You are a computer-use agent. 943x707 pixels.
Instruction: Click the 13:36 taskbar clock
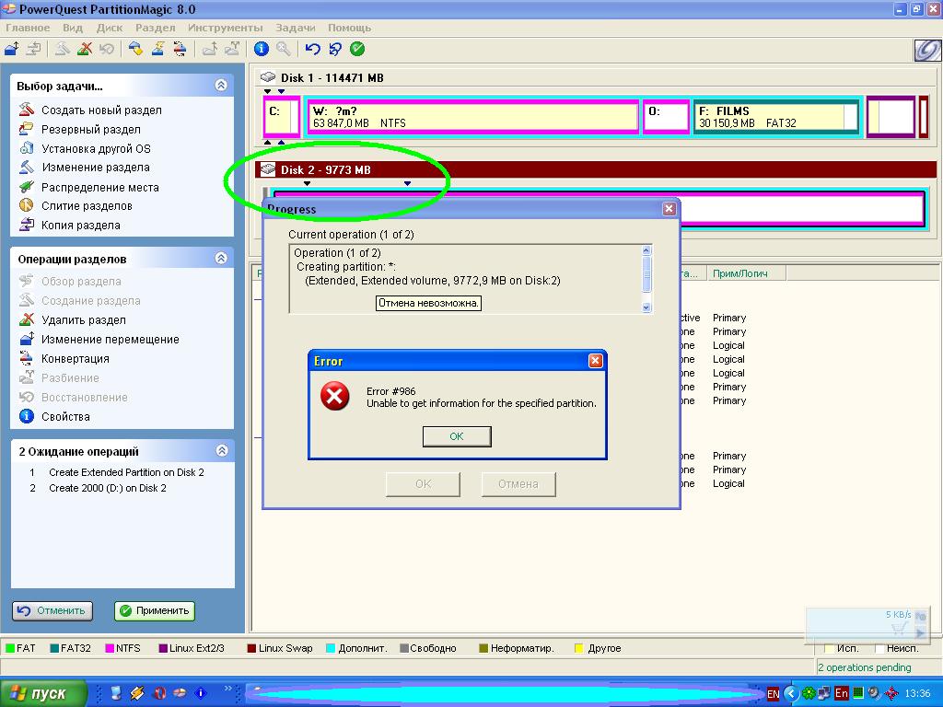[917, 693]
